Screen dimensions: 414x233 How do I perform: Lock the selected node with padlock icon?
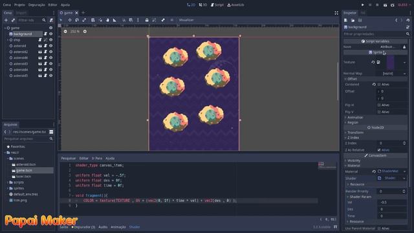coord(147,20)
